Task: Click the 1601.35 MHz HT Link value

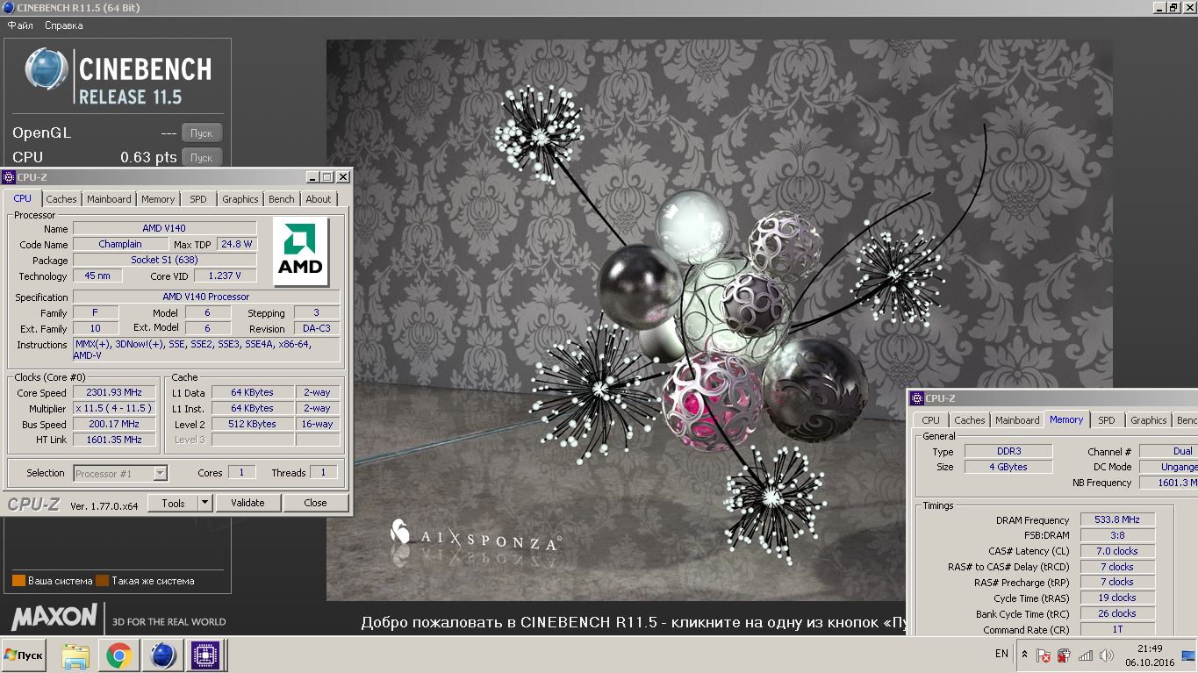Action: pos(114,440)
